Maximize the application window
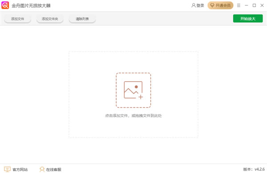Screen dimensions: 267x173 click(254, 5)
